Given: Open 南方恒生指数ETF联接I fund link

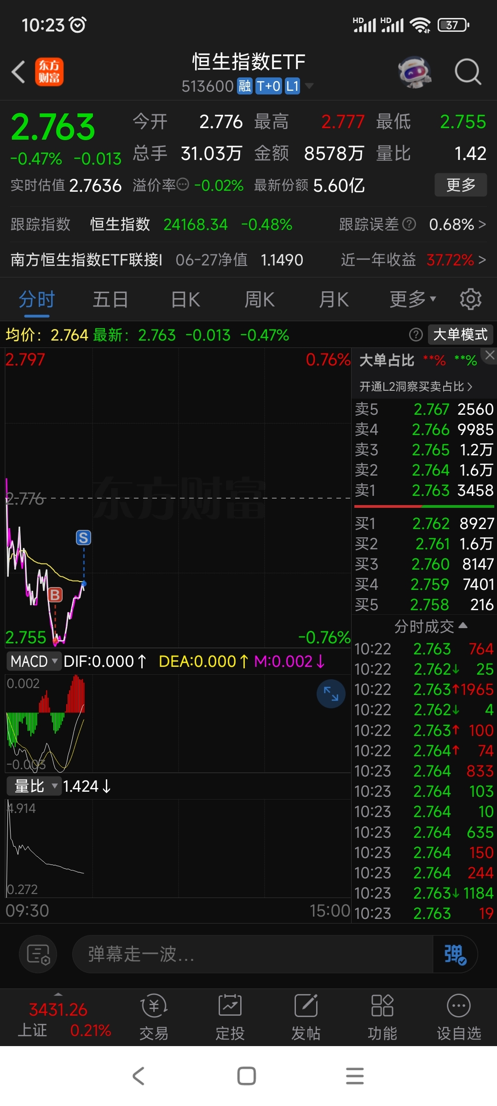Looking at the screenshot, I should (x=87, y=260).
